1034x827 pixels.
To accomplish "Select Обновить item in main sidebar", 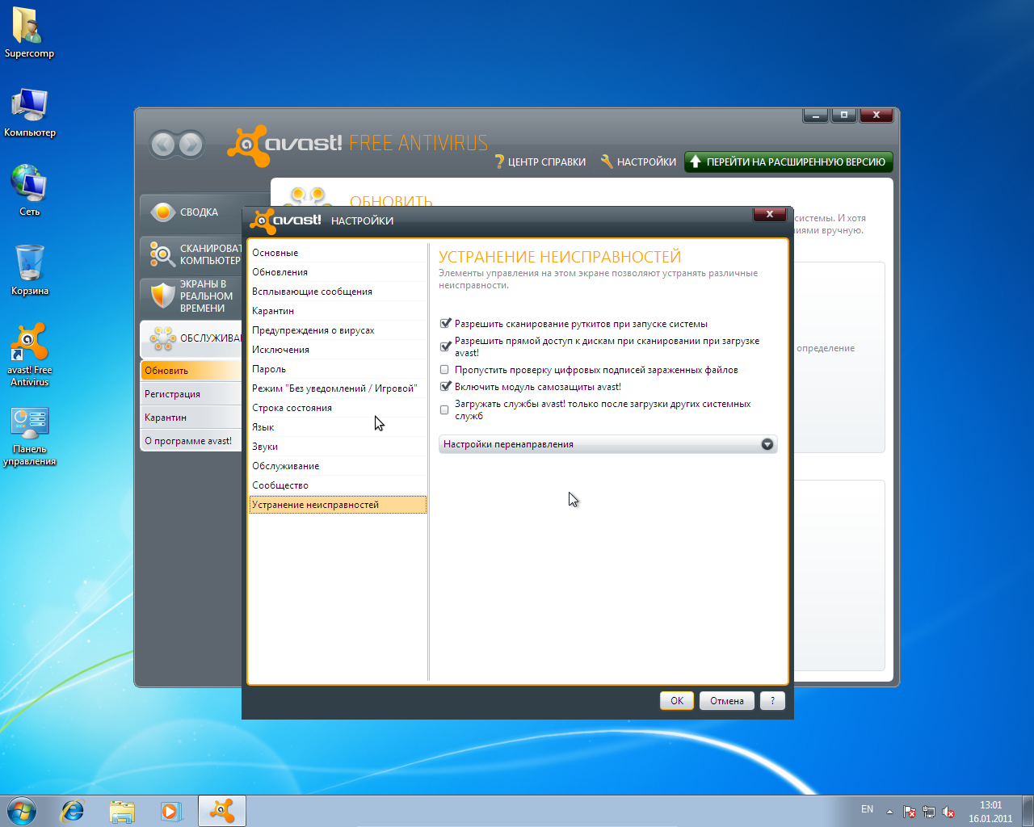I will pyautogui.click(x=191, y=371).
